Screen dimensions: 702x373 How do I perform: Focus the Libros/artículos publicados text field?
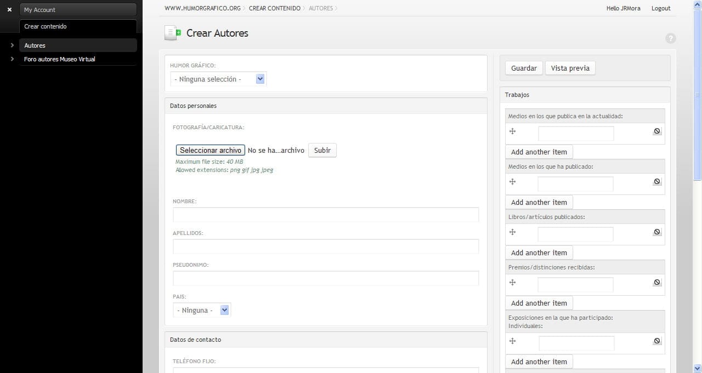(x=575, y=234)
